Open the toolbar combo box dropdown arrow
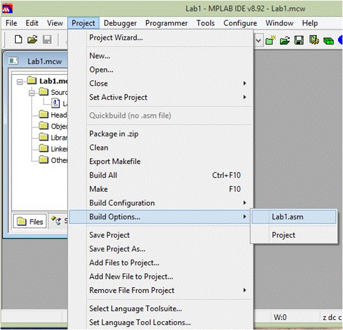343x330 pixels. click(258, 41)
